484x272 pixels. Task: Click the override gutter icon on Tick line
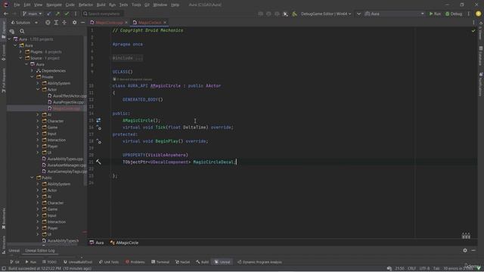[x=98, y=128]
